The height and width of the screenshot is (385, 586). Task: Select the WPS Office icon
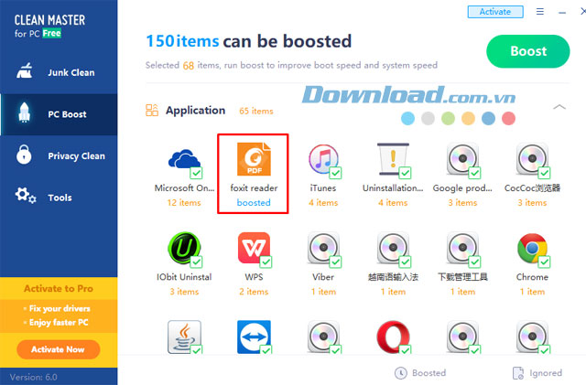pyautogui.click(x=254, y=248)
